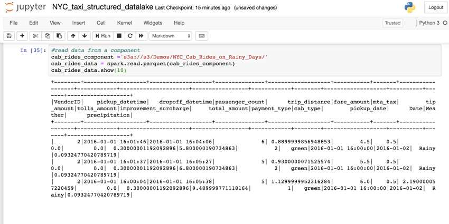Image resolution: width=449 pixels, height=224 pixels.
Task: Save notebook with the floppy disk icon
Action: point(9,36)
